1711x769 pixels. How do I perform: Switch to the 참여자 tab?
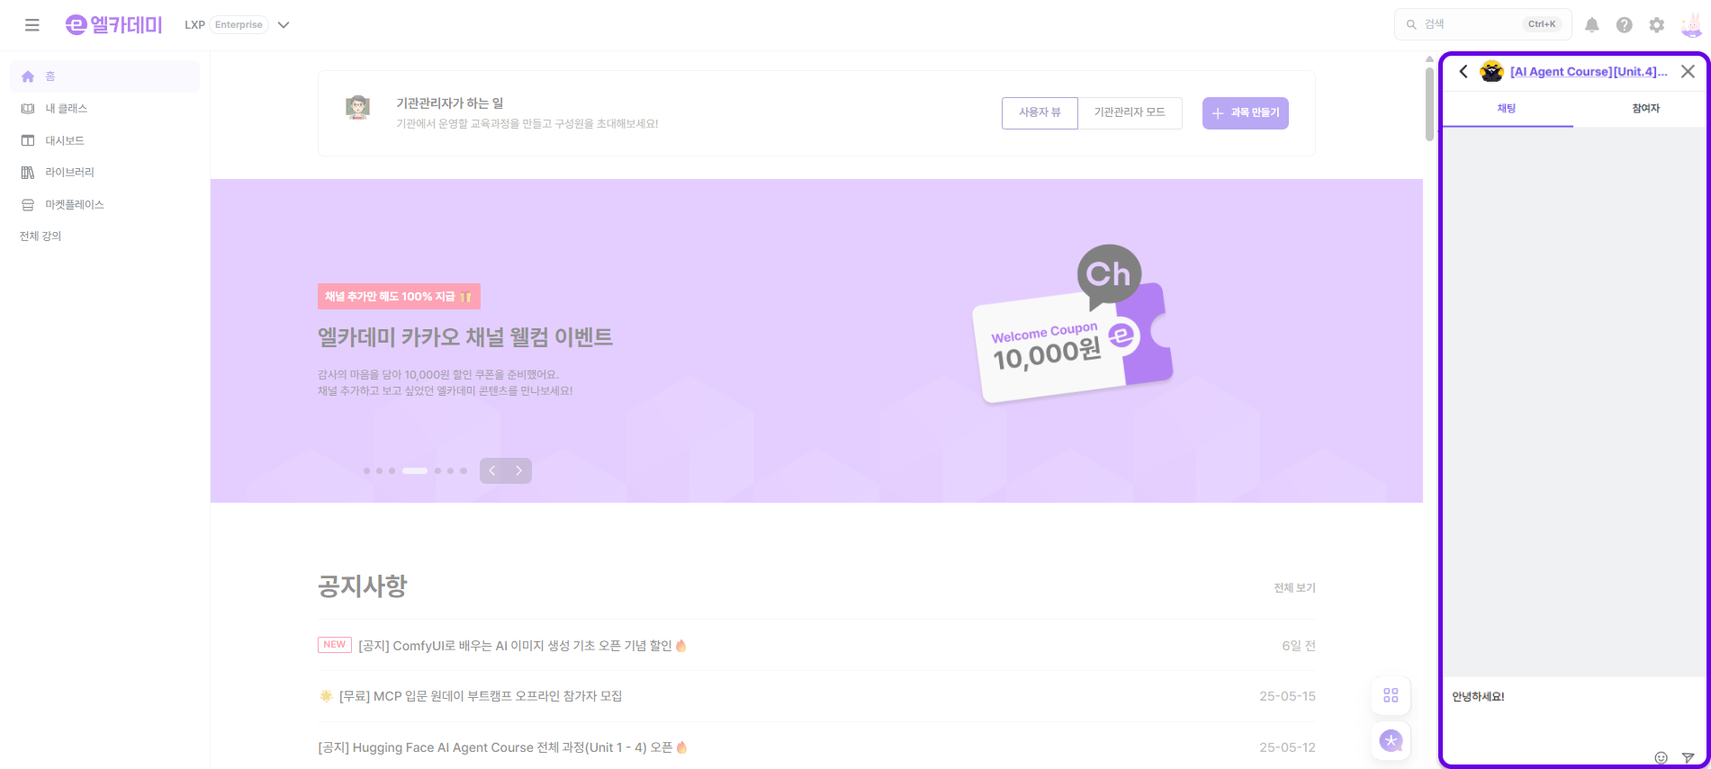[x=1645, y=109]
